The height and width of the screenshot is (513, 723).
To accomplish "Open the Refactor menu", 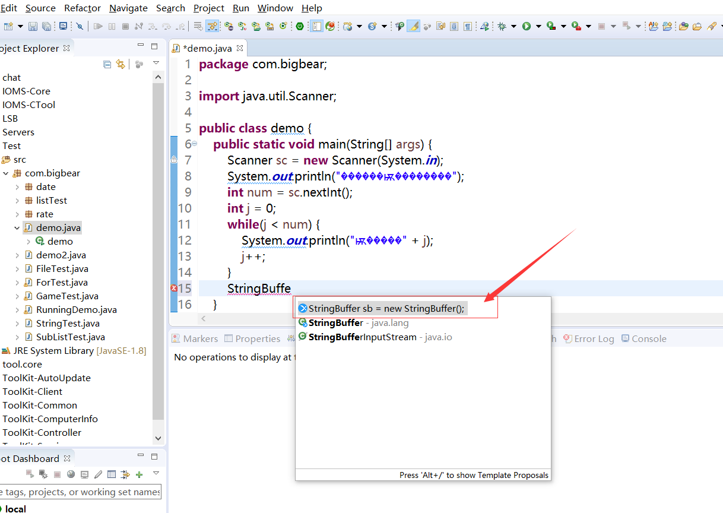I will click(x=82, y=8).
